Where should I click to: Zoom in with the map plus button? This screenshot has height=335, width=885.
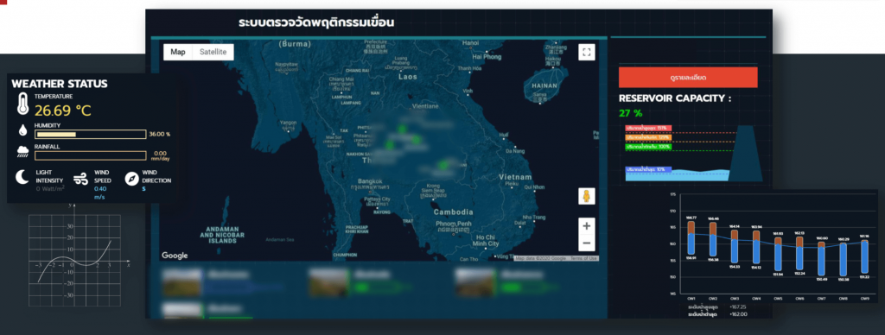[587, 225]
